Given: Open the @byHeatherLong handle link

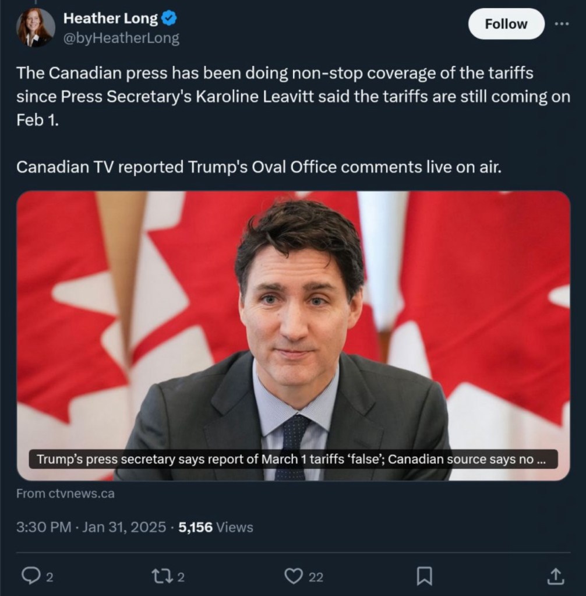Looking at the screenshot, I should [121, 38].
